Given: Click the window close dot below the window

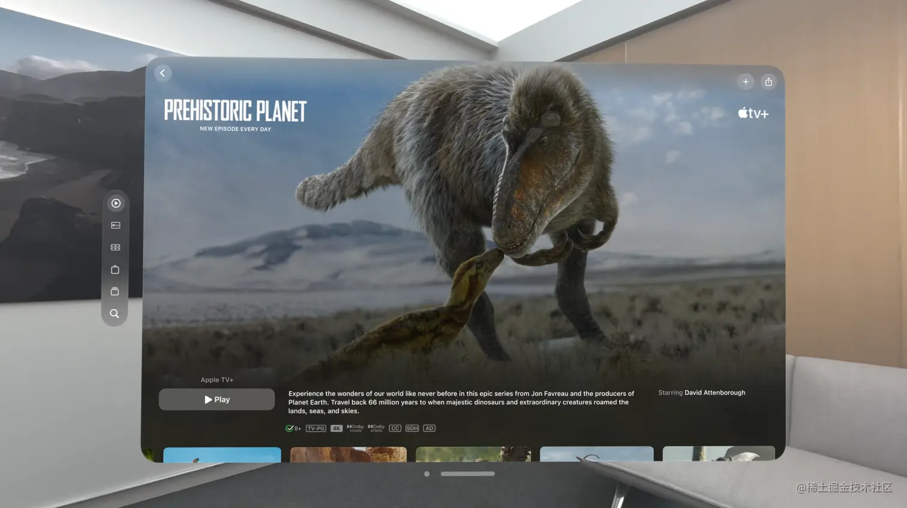Looking at the screenshot, I should (427, 474).
